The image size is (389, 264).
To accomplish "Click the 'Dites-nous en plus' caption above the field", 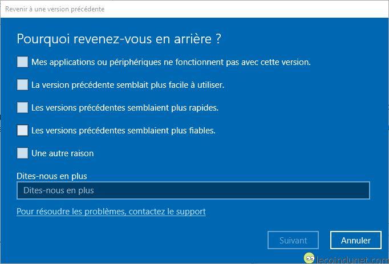I will (x=52, y=176).
